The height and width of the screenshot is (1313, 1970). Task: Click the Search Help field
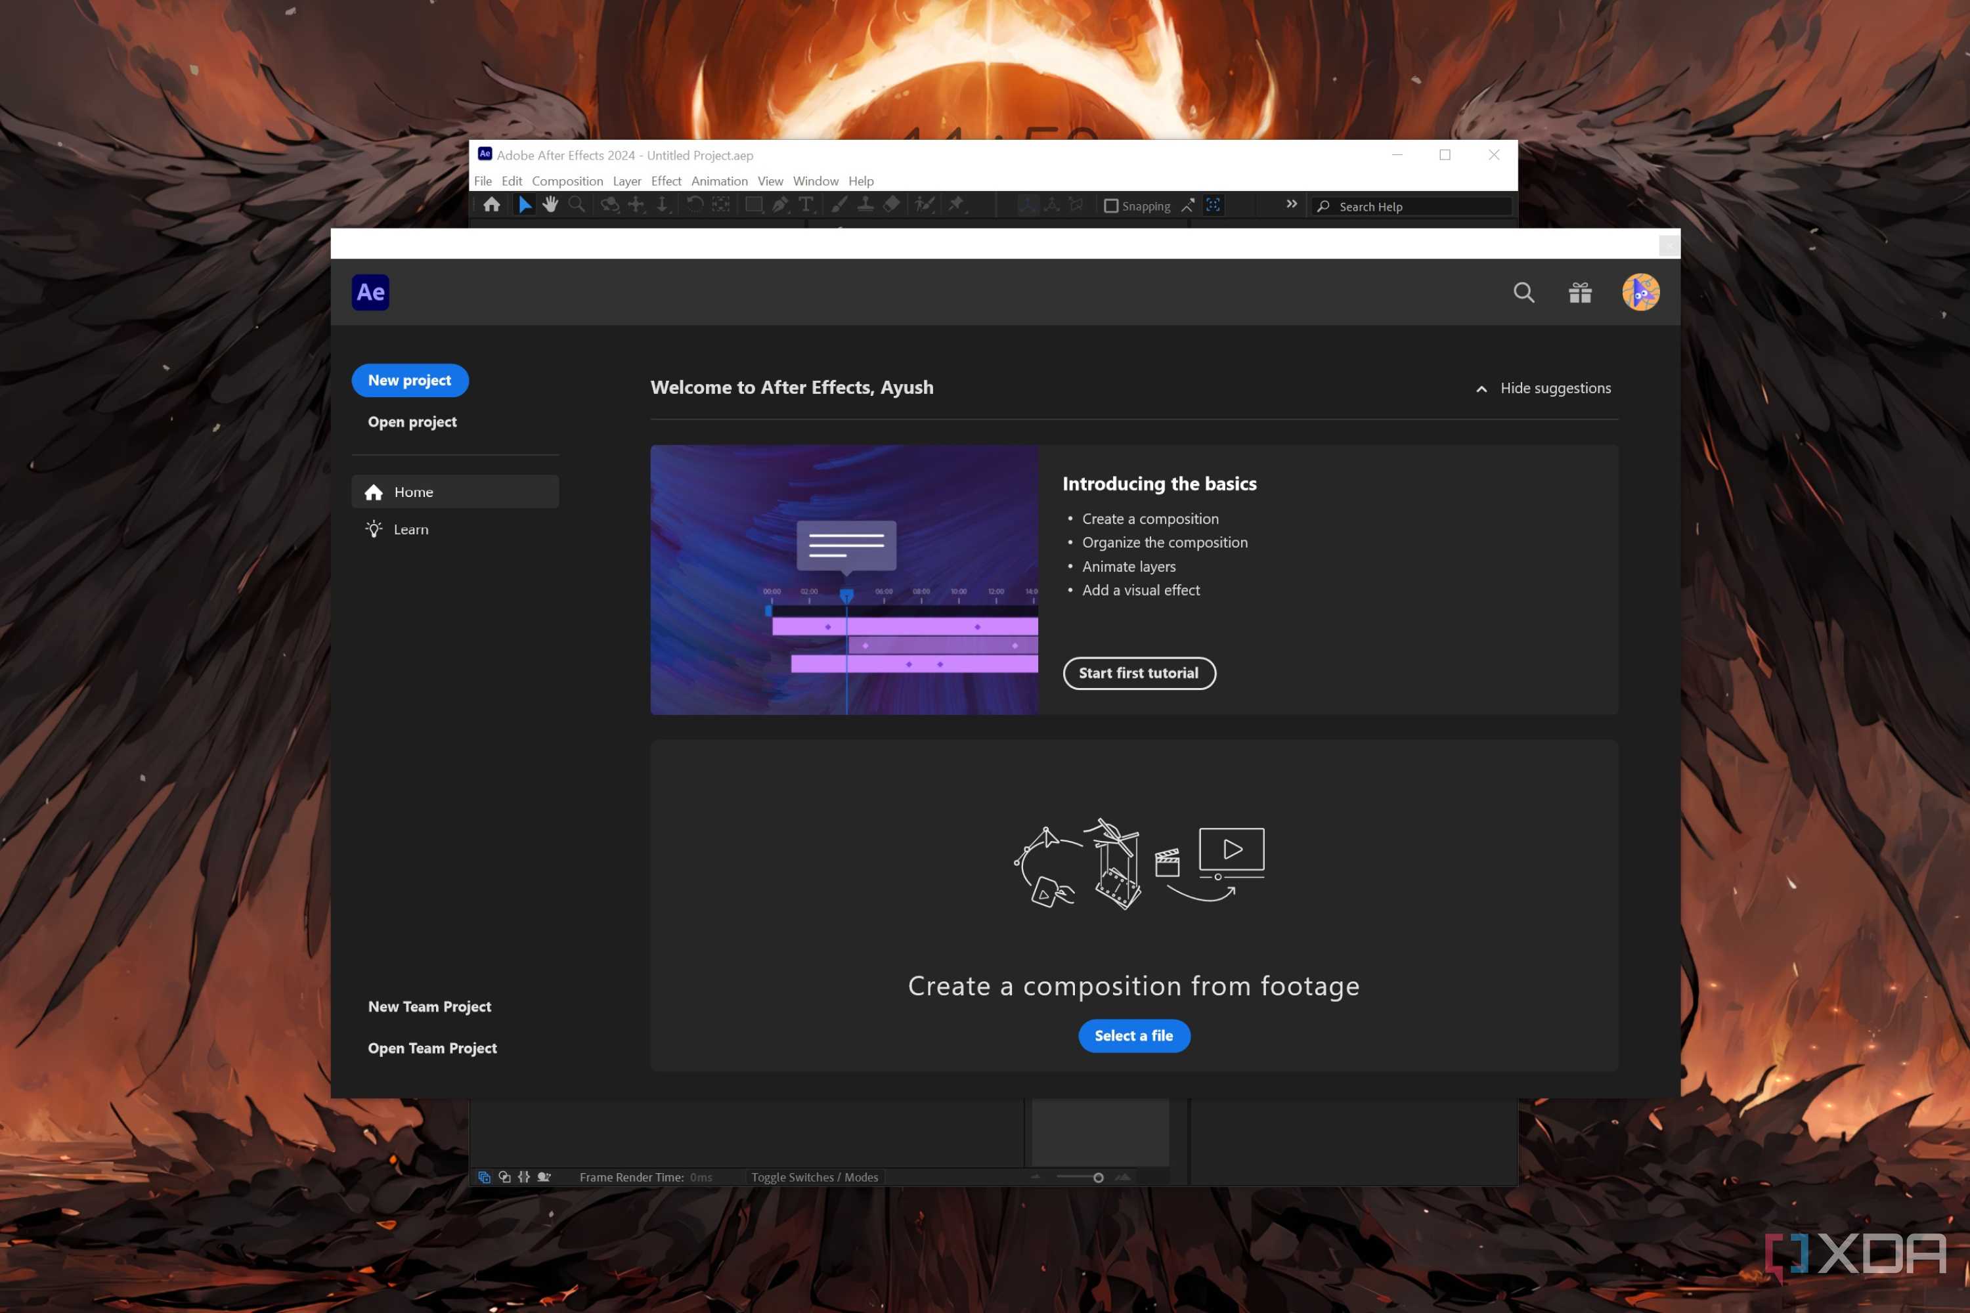point(1411,206)
